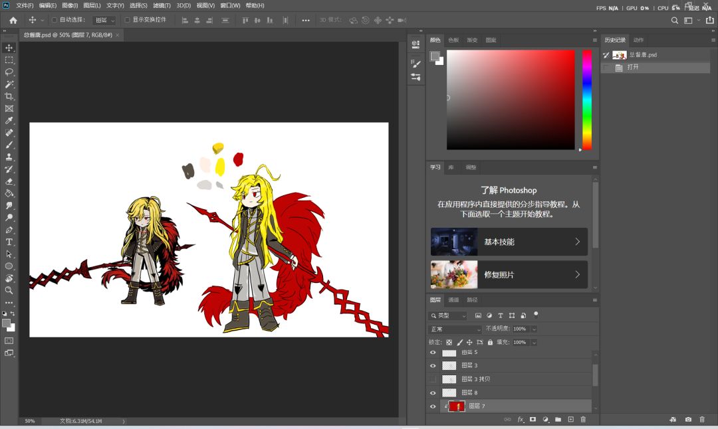Select the Clone Stamp tool
Screen dimensions: 718x429
[x=9, y=157]
